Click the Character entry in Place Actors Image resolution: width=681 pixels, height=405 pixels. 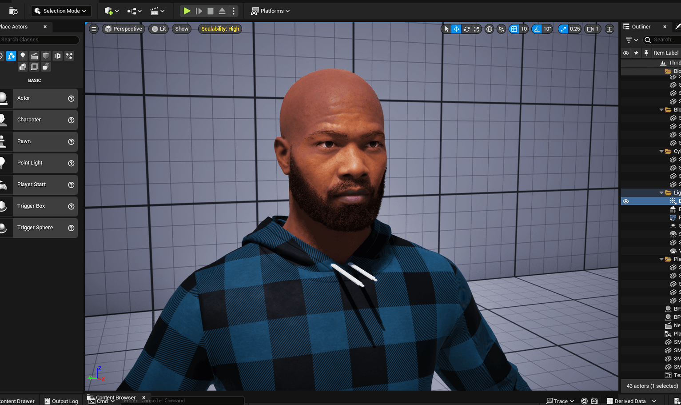coord(39,120)
